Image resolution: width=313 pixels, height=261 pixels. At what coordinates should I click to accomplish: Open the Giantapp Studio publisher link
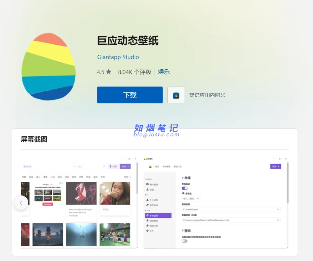pyautogui.click(x=118, y=57)
